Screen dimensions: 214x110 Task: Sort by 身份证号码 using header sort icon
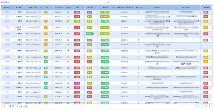tap(41, 7)
